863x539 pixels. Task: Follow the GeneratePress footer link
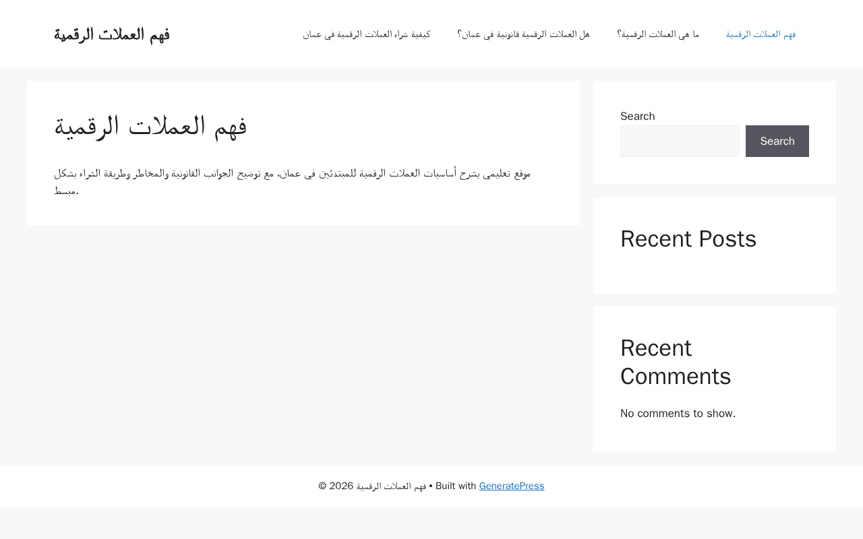[x=512, y=486]
